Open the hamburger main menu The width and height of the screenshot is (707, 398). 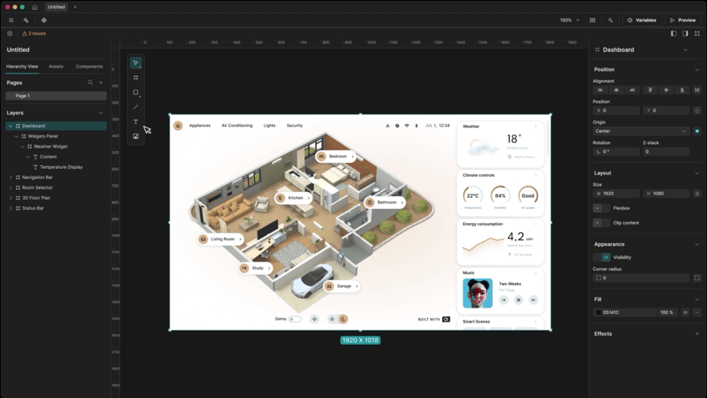(x=11, y=20)
